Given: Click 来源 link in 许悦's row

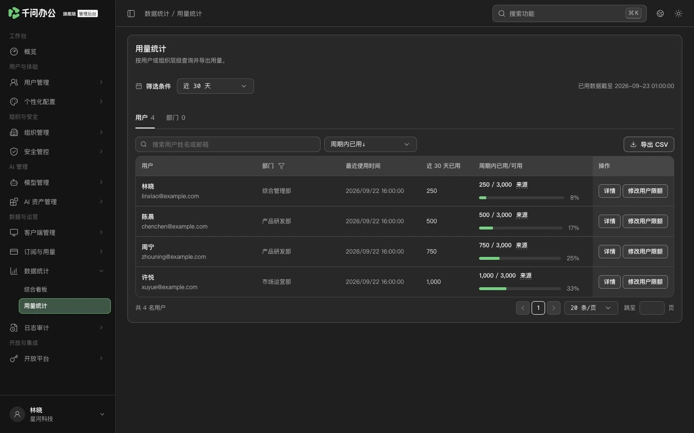Looking at the screenshot, I should [526, 276].
